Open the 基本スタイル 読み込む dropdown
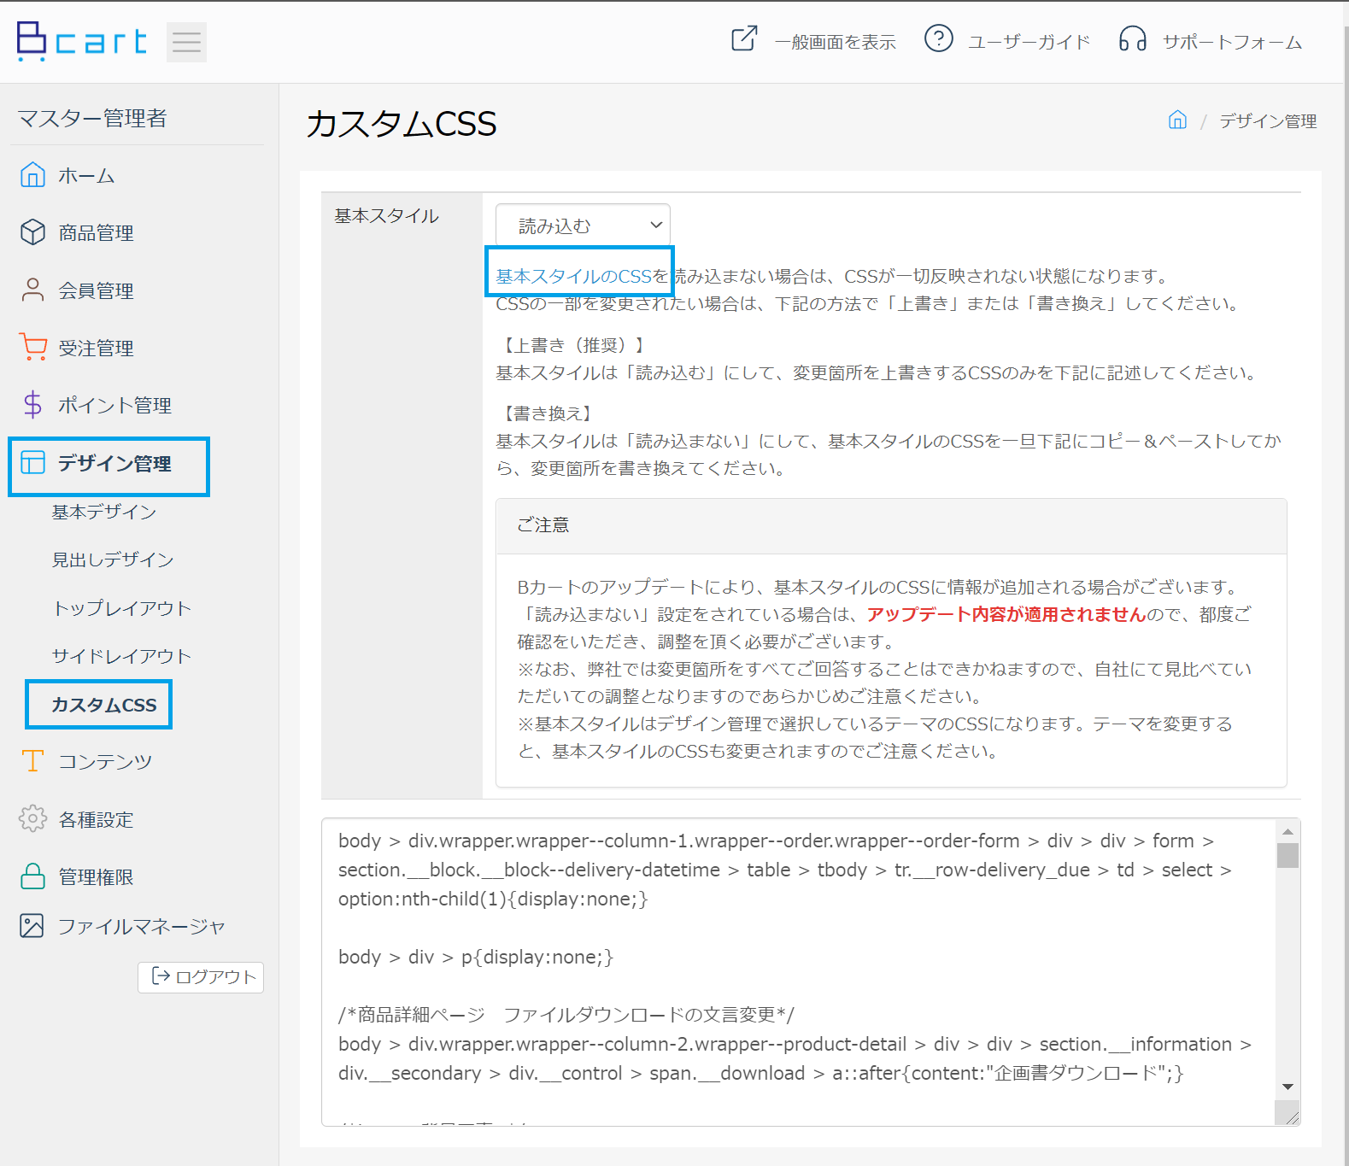This screenshot has height=1166, width=1349. click(x=583, y=226)
